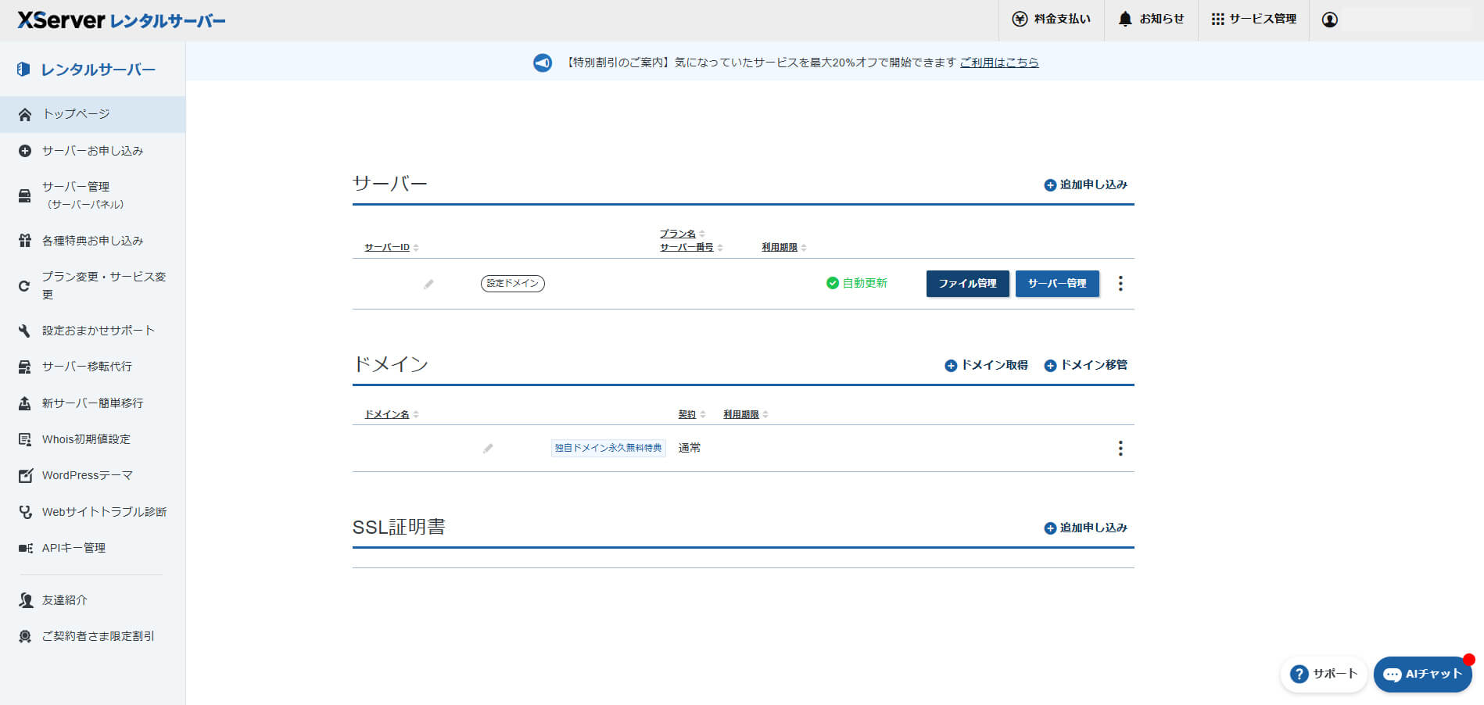Go to トップページ in sidebar

pos(92,114)
